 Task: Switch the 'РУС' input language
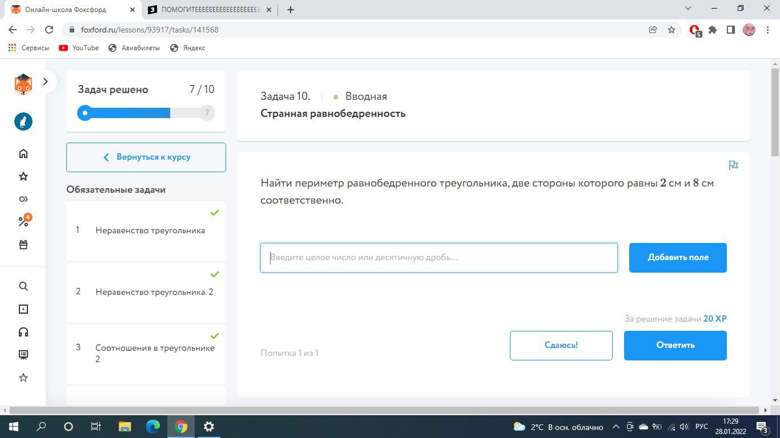tap(702, 427)
